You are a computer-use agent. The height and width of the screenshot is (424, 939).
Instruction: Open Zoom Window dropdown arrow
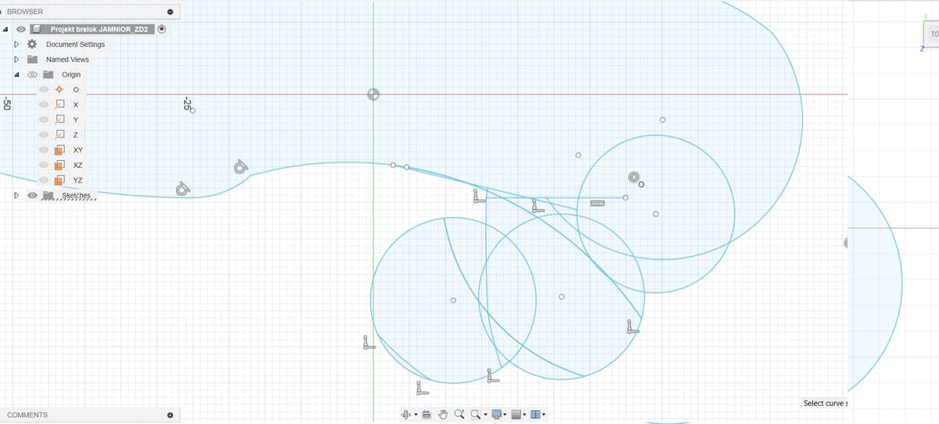[484, 415]
